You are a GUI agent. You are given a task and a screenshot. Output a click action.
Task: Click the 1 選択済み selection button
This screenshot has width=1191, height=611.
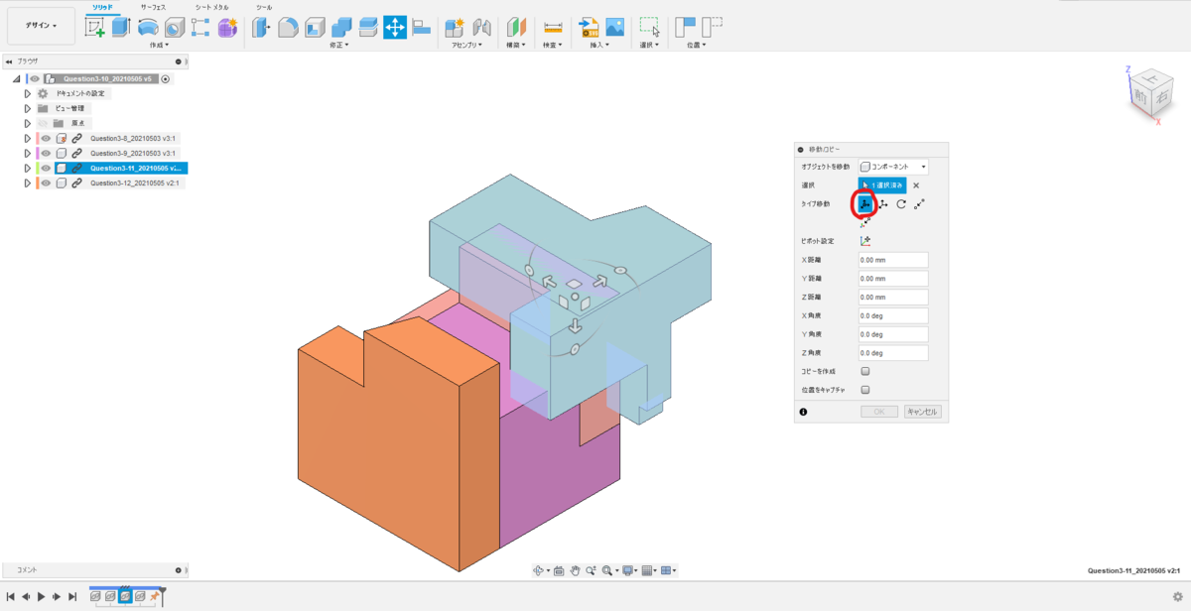pos(881,185)
